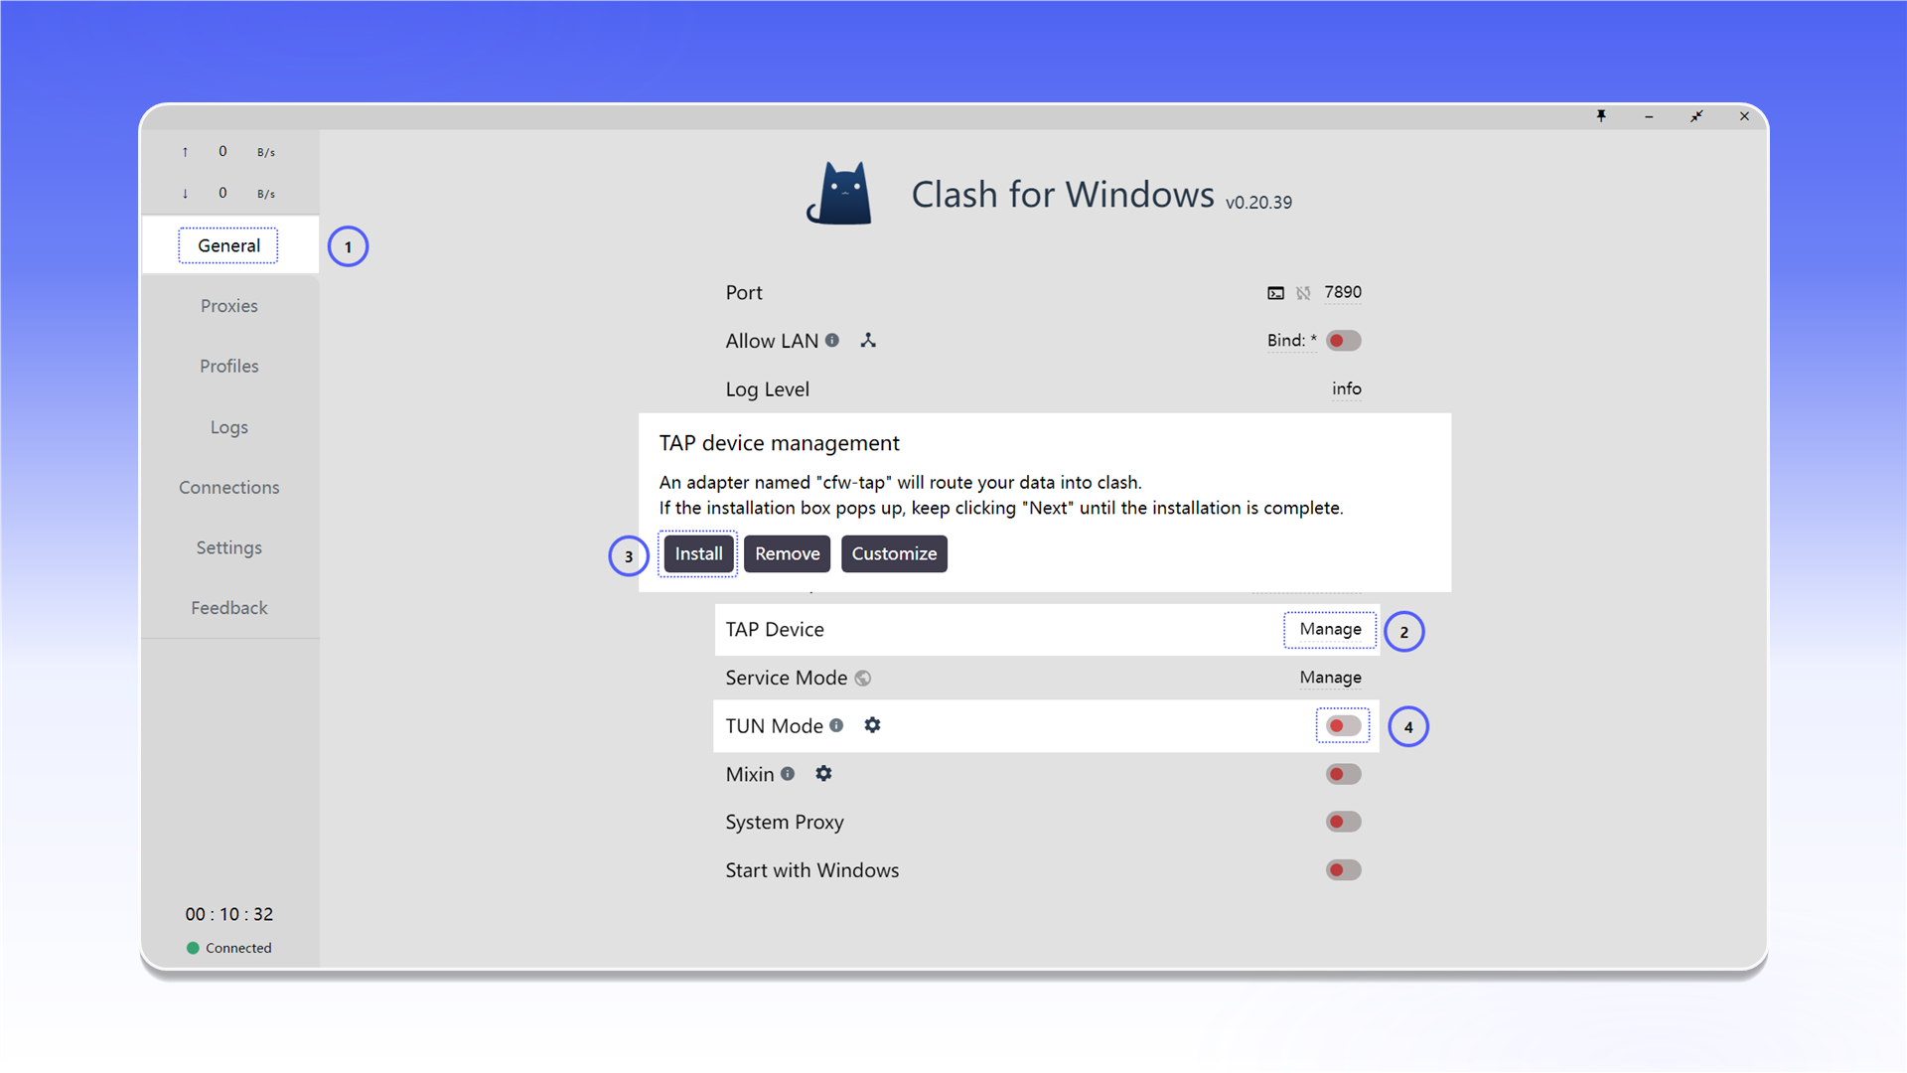
Task: Change the Log Level info value
Action: pos(1347,388)
